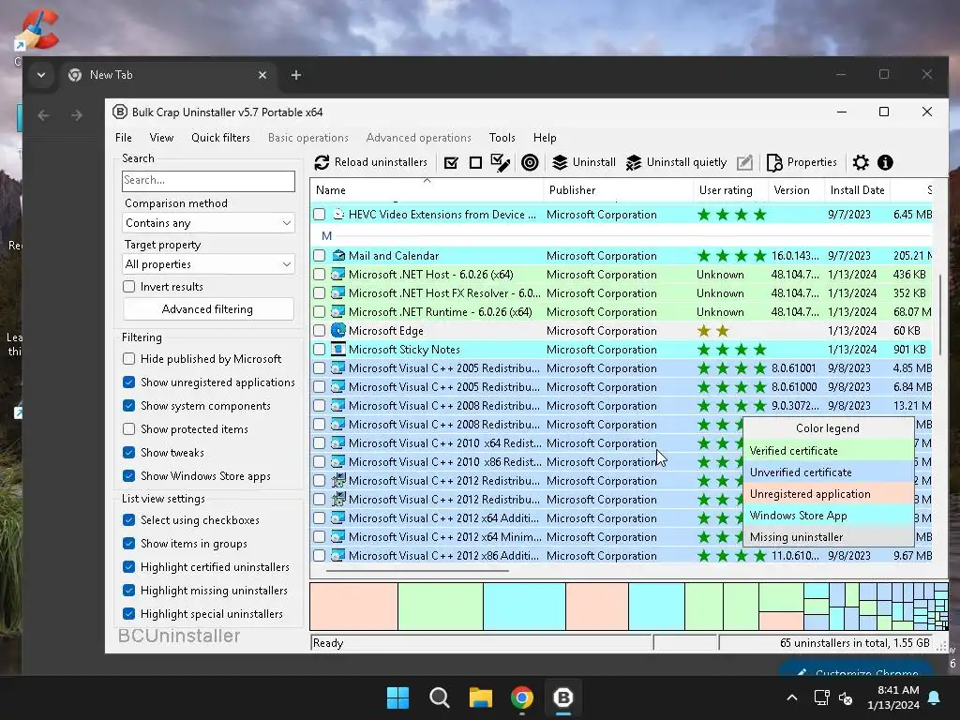The width and height of the screenshot is (960, 720).
Task: Click the select all checkmark toolbar icon
Action: tap(451, 162)
